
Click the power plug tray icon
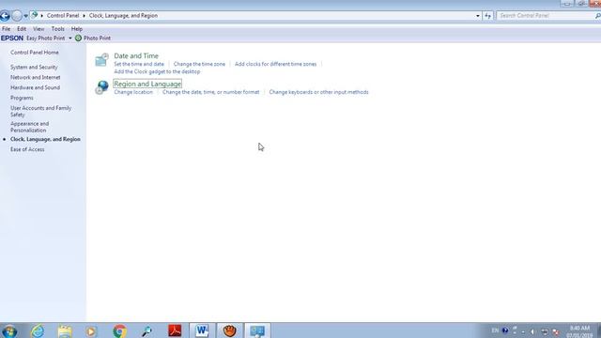[545, 331]
